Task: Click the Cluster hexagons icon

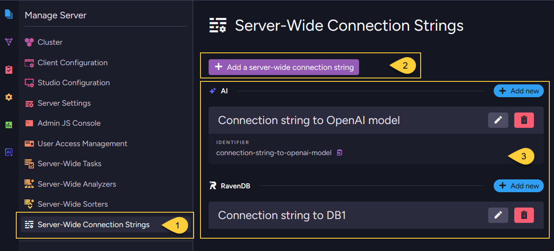Action: click(x=29, y=42)
